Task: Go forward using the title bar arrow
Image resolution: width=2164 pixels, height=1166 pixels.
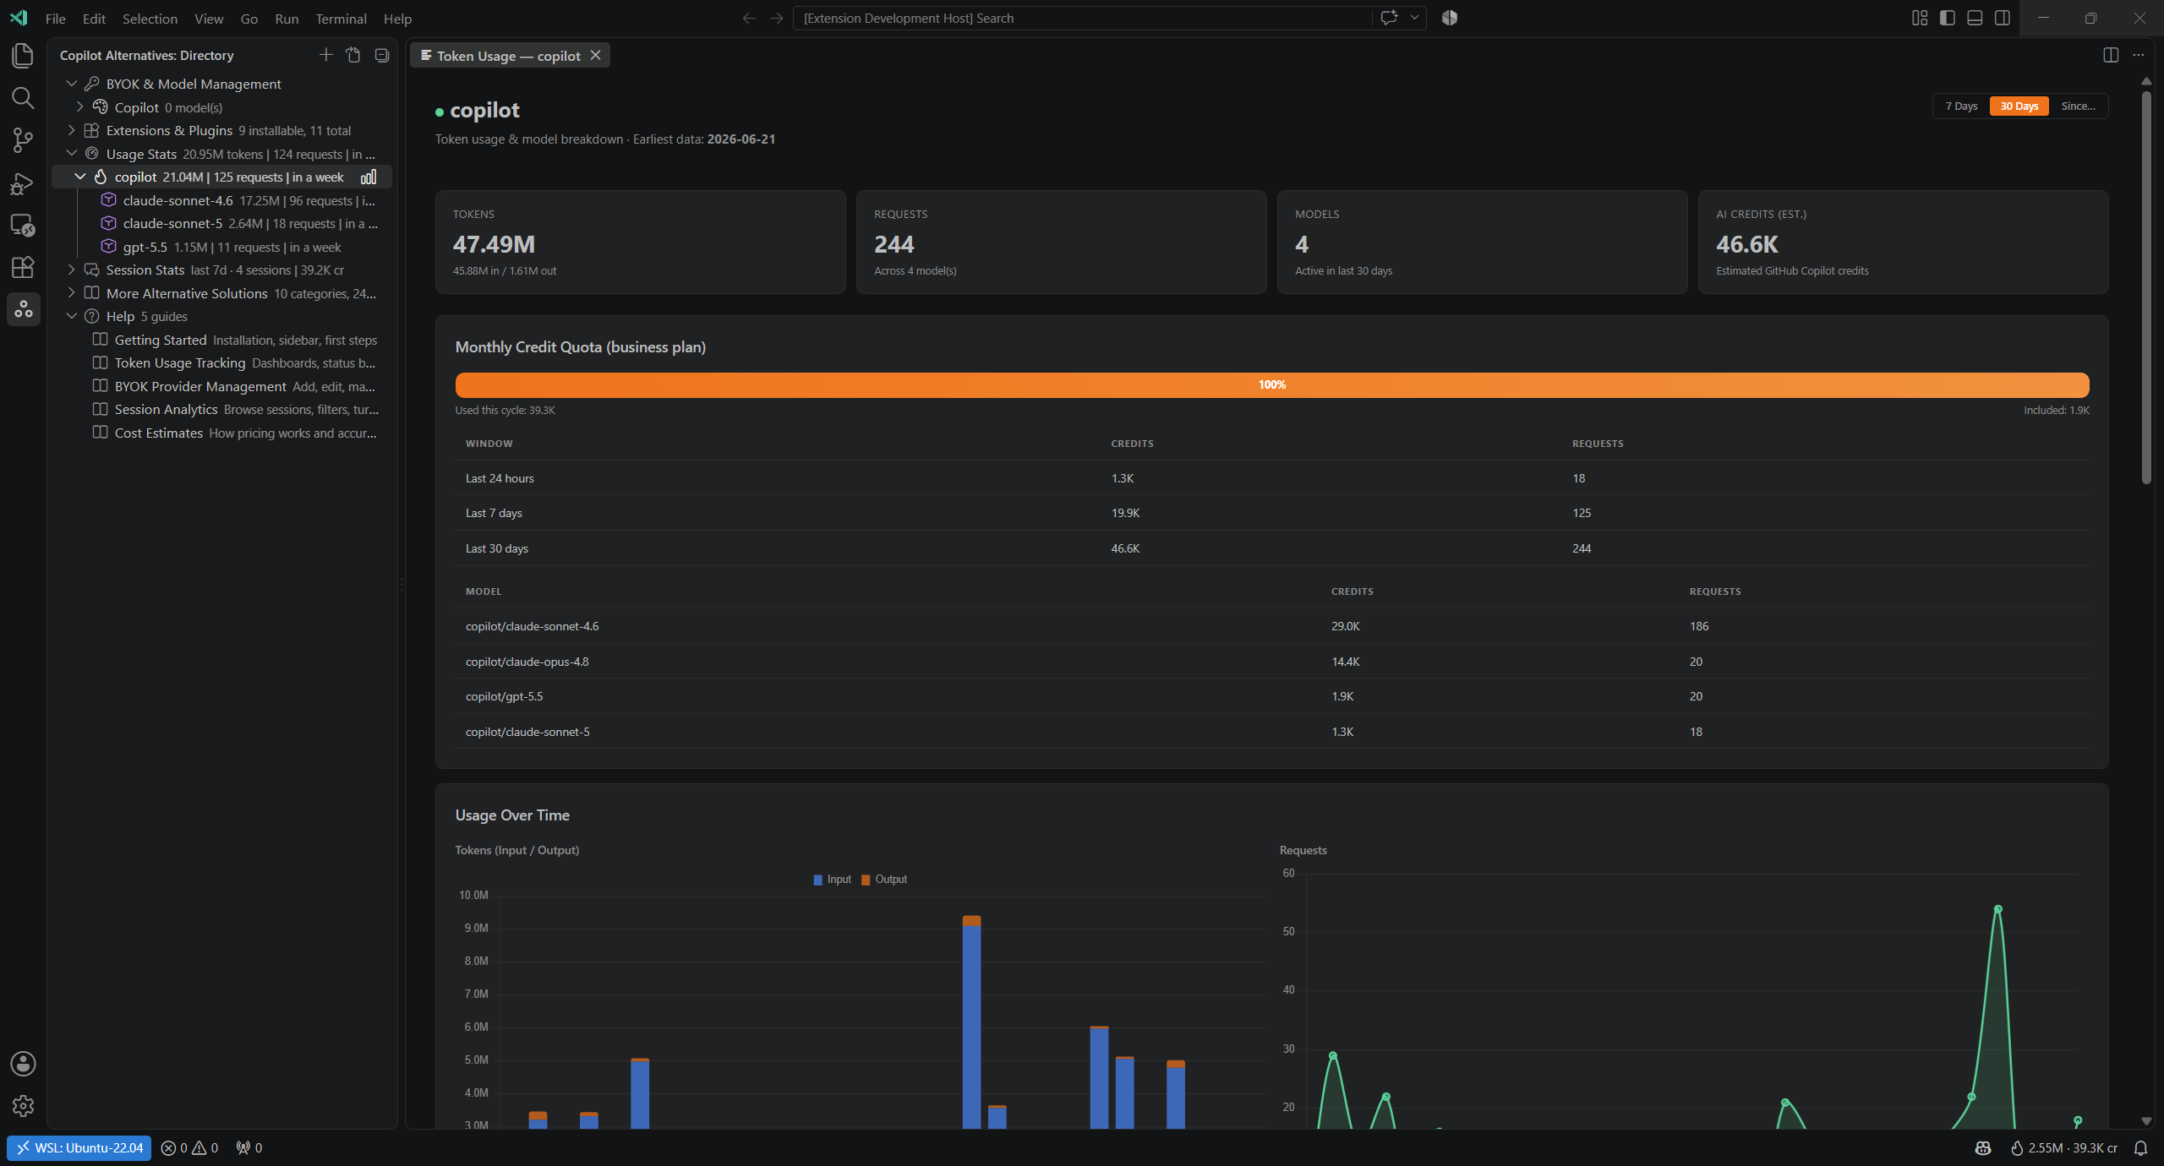Action: [777, 18]
